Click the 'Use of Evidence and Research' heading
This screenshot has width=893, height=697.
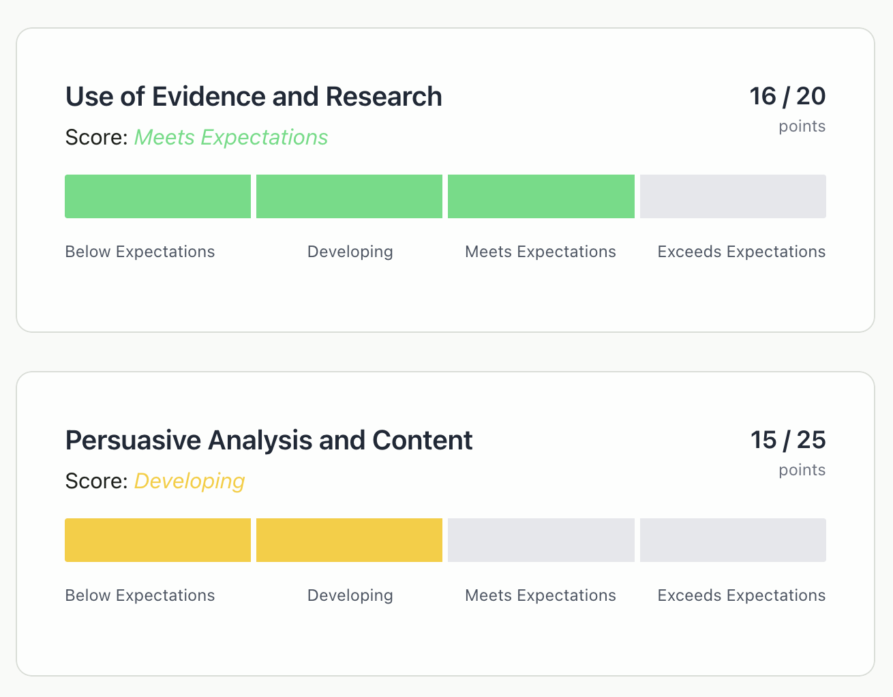coord(254,97)
